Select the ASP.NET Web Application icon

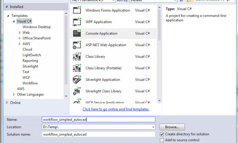(77, 45)
